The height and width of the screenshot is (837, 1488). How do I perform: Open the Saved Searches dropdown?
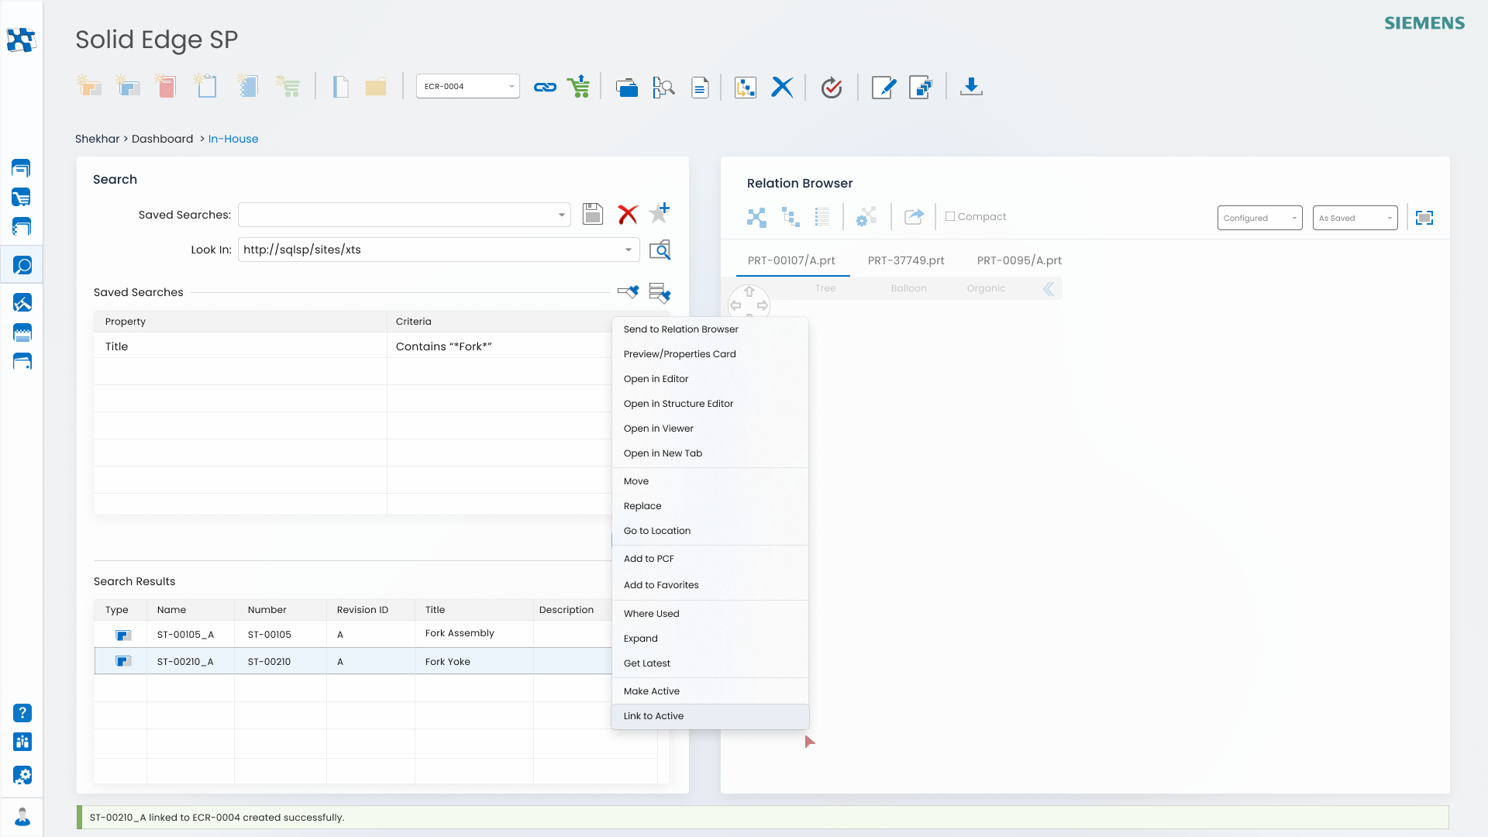pos(404,215)
